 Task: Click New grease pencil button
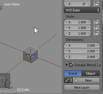[x=86, y=80]
